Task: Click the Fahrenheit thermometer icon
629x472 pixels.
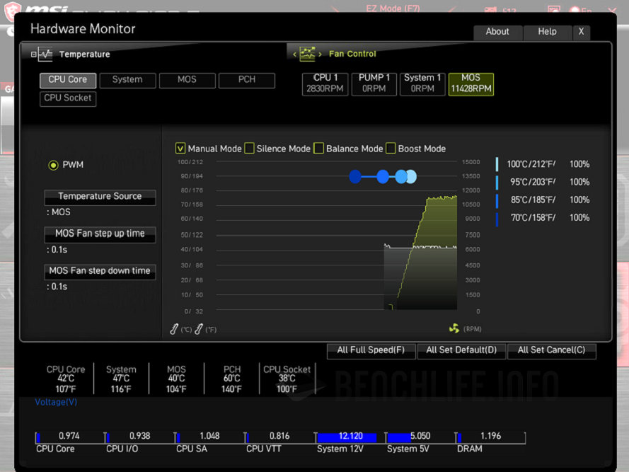Action: pos(200,328)
